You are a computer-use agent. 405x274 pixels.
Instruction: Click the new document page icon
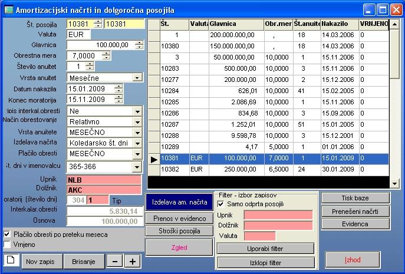[10, 260]
